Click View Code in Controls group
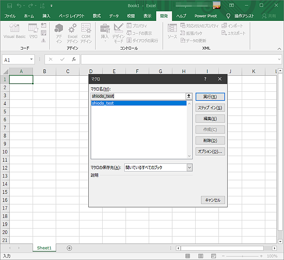Screen dimensions: 284x260 (139, 33)
